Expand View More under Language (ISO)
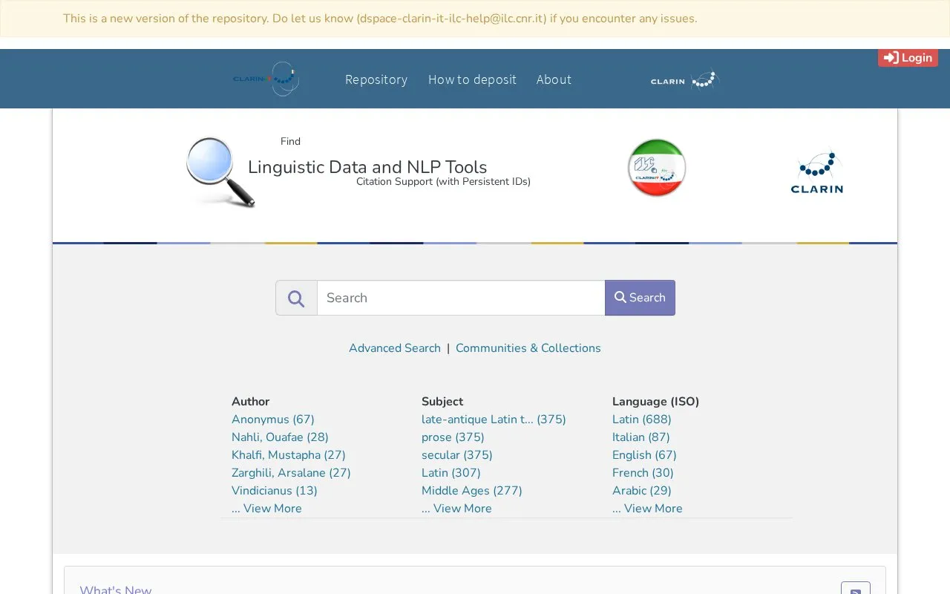Screen dimensions: 950x594 click(x=647, y=509)
